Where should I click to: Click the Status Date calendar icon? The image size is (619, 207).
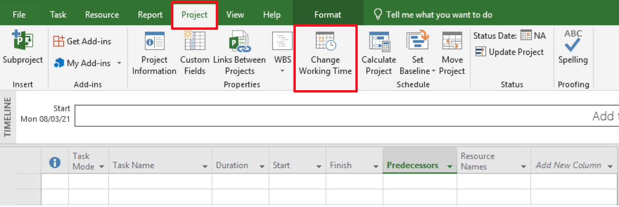[526, 35]
